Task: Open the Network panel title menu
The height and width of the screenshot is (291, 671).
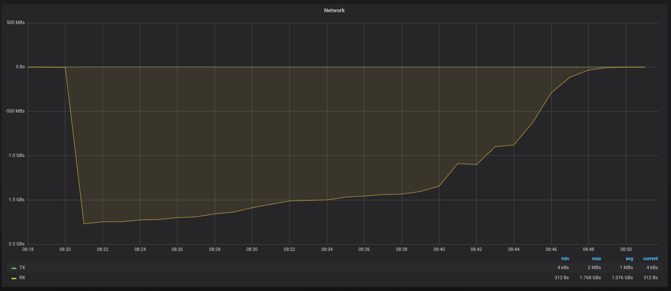Action: pyautogui.click(x=334, y=11)
